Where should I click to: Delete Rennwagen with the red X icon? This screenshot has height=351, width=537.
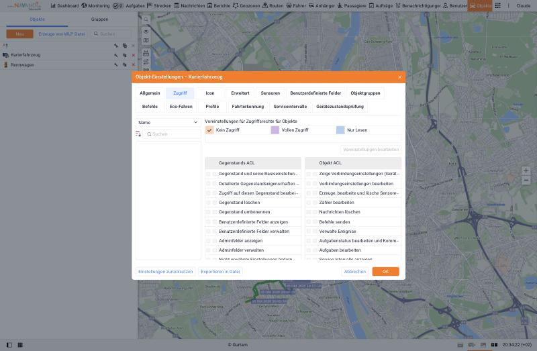coord(134,64)
